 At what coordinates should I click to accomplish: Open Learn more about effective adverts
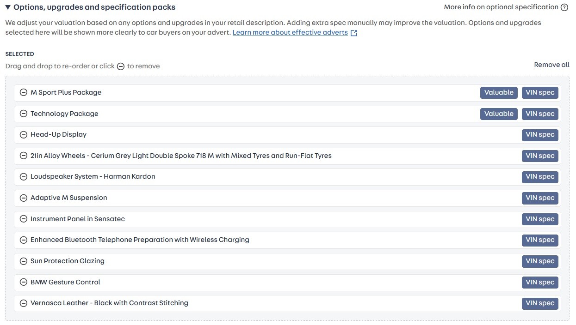point(290,33)
